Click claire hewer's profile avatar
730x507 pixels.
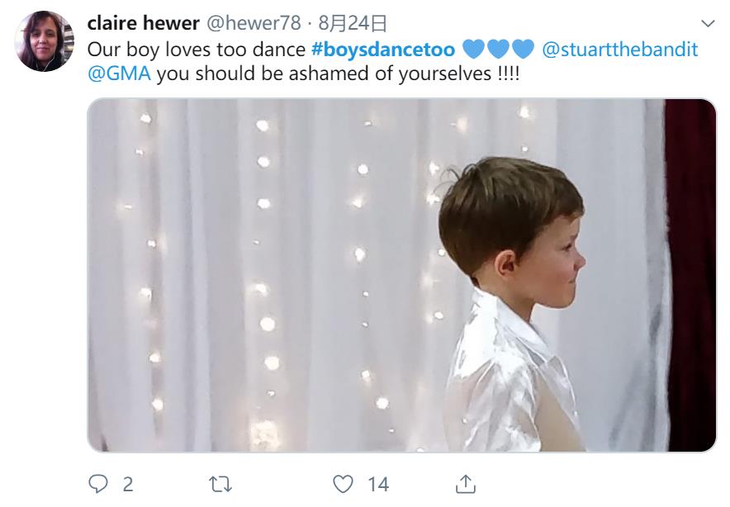coord(45,41)
